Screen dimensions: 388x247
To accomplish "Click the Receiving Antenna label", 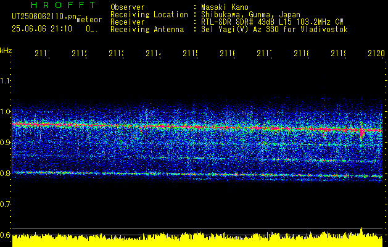I will [x=147, y=30].
